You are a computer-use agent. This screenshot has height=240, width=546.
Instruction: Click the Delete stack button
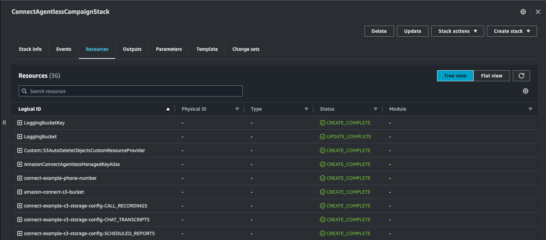[x=379, y=31]
